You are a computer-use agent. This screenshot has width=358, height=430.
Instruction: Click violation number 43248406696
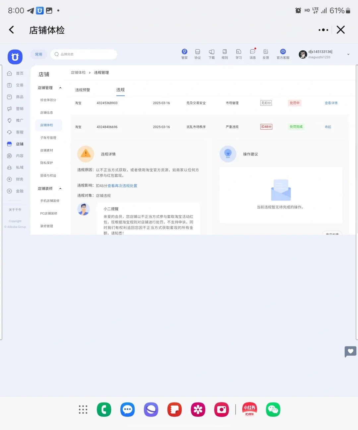(x=107, y=127)
